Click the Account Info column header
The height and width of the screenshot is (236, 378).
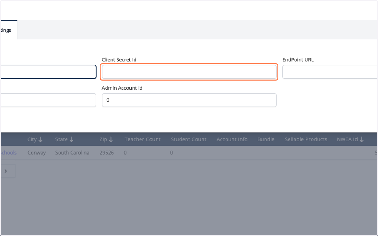(x=232, y=139)
